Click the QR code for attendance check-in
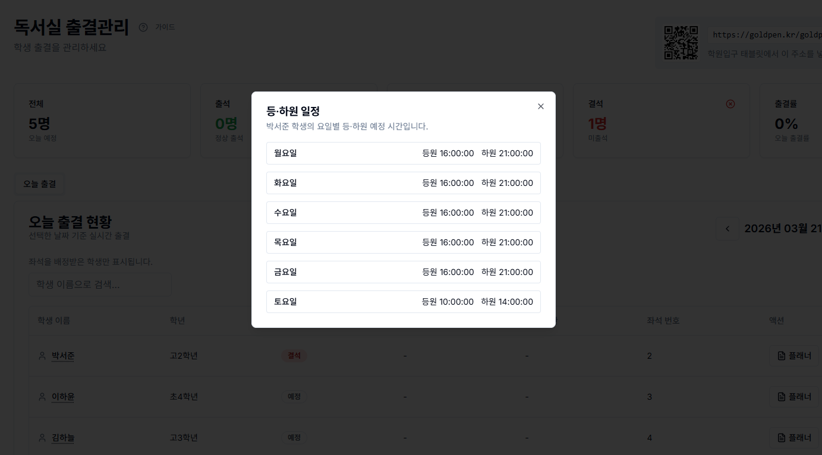Image resolution: width=822 pixels, height=455 pixels. (681, 42)
